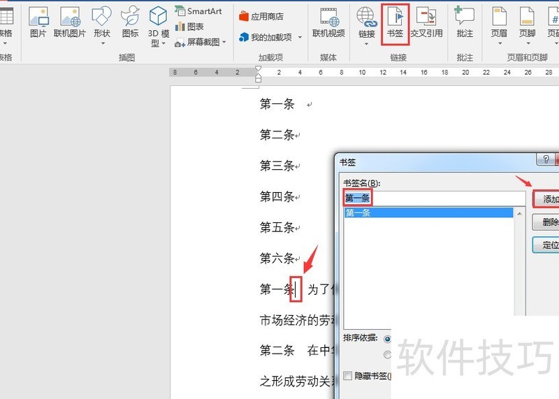Select the second 排序依据 radio option
This screenshot has height=399, width=559.
pyautogui.click(x=387, y=354)
